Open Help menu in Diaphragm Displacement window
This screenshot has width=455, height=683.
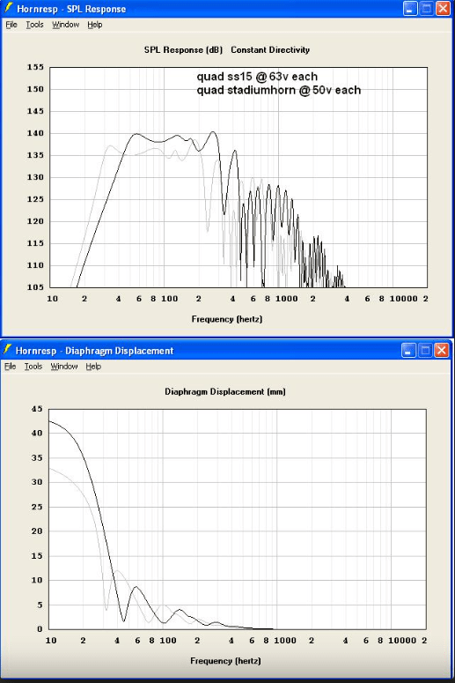[x=93, y=367]
